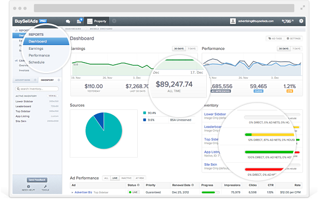Click the 1.21% CTR value
318x199 pixels.
coord(289,87)
